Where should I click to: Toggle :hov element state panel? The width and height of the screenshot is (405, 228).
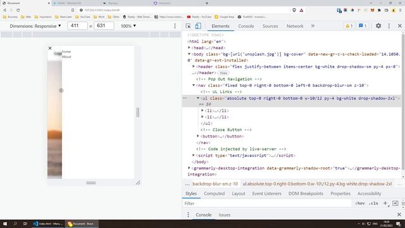[x=360, y=203]
